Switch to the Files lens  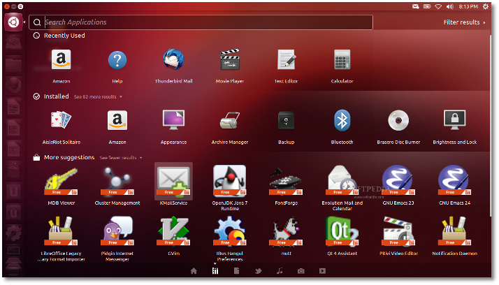coord(236,271)
